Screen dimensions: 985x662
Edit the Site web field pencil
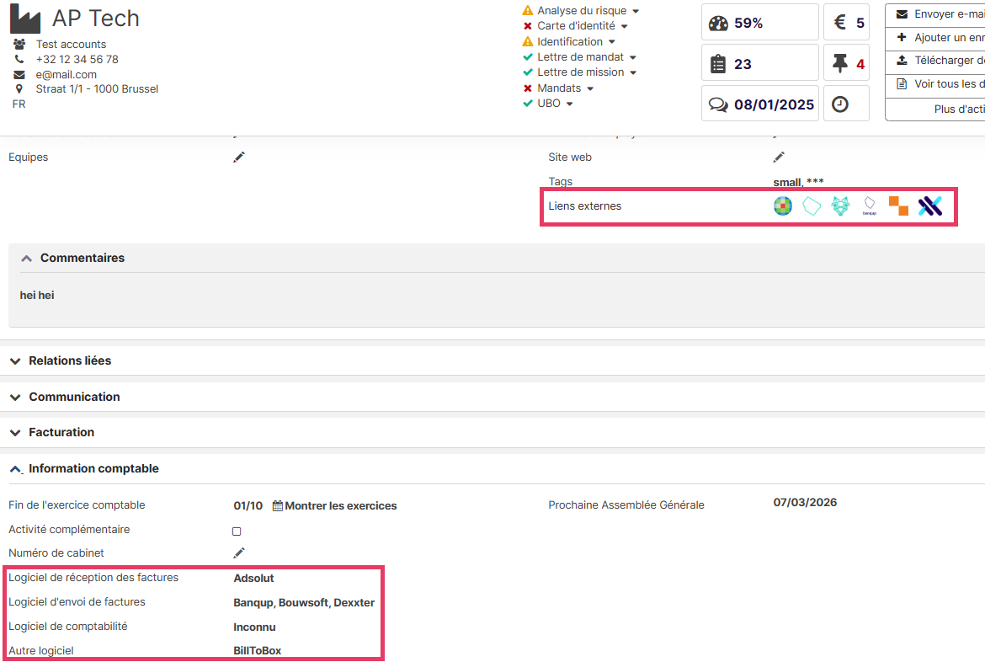(x=779, y=157)
